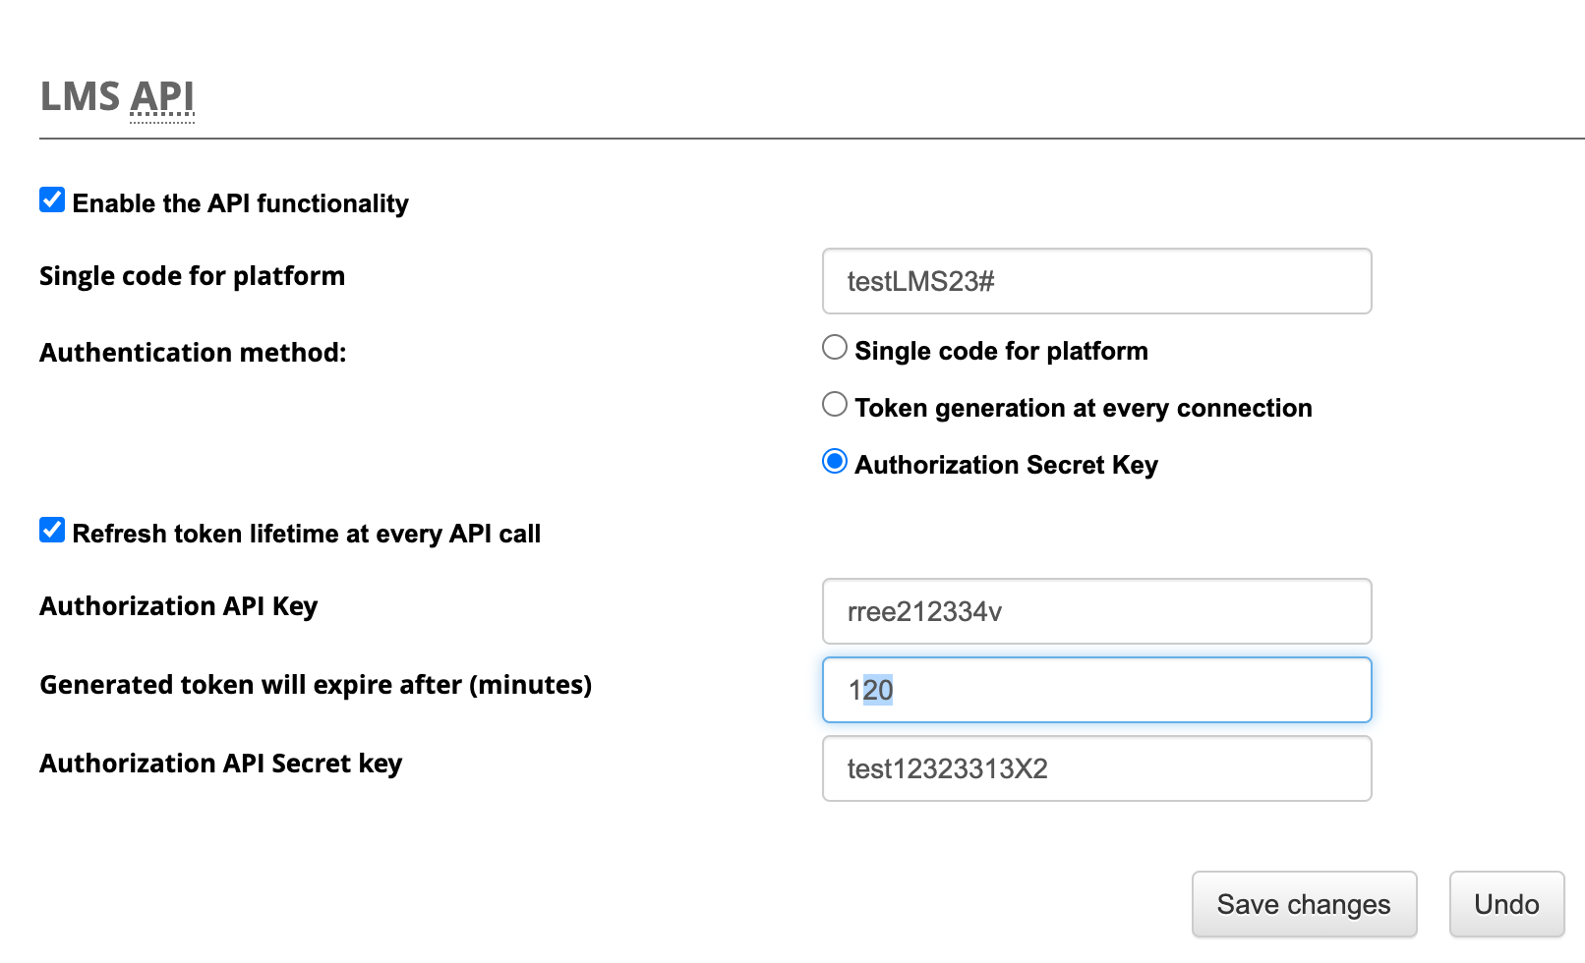Click the Authorization API Key label
This screenshot has height=963, width=1585.
pyautogui.click(x=178, y=606)
